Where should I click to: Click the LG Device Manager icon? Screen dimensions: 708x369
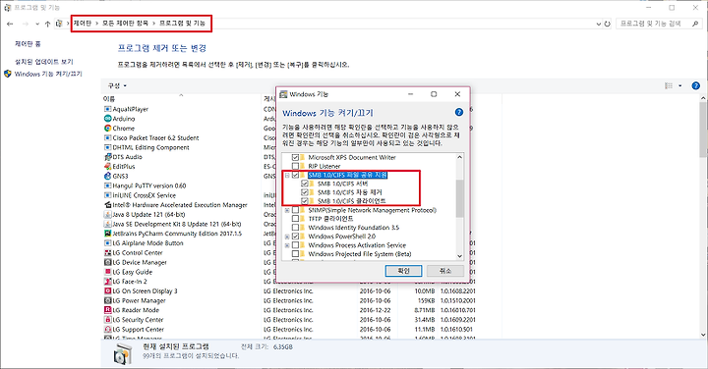pos(107,262)
